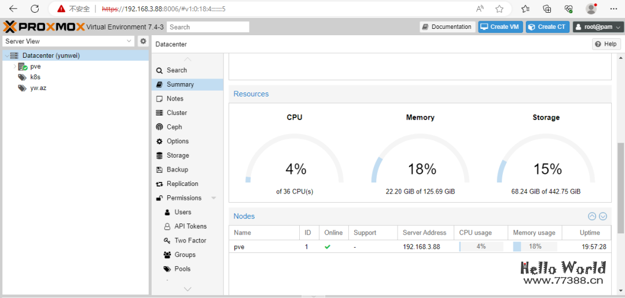Open the Documentation link
The height and width of the screenshot is (298, 625).
447,27
